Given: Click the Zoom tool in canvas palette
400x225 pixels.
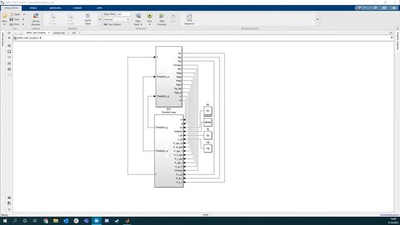Looking at the screenshot, I should (9, 46).
